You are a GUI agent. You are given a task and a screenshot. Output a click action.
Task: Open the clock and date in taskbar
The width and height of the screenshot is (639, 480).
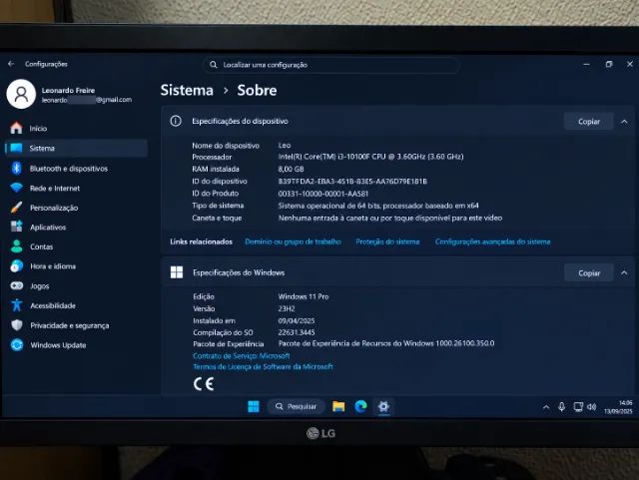(x=618, y=407)
